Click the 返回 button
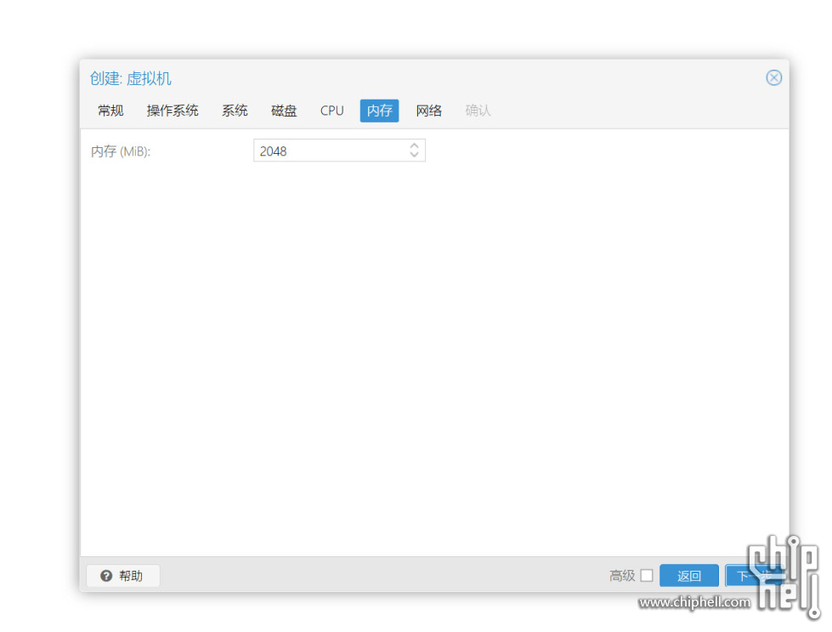This screenshot has height=632, width=832. 689,576
